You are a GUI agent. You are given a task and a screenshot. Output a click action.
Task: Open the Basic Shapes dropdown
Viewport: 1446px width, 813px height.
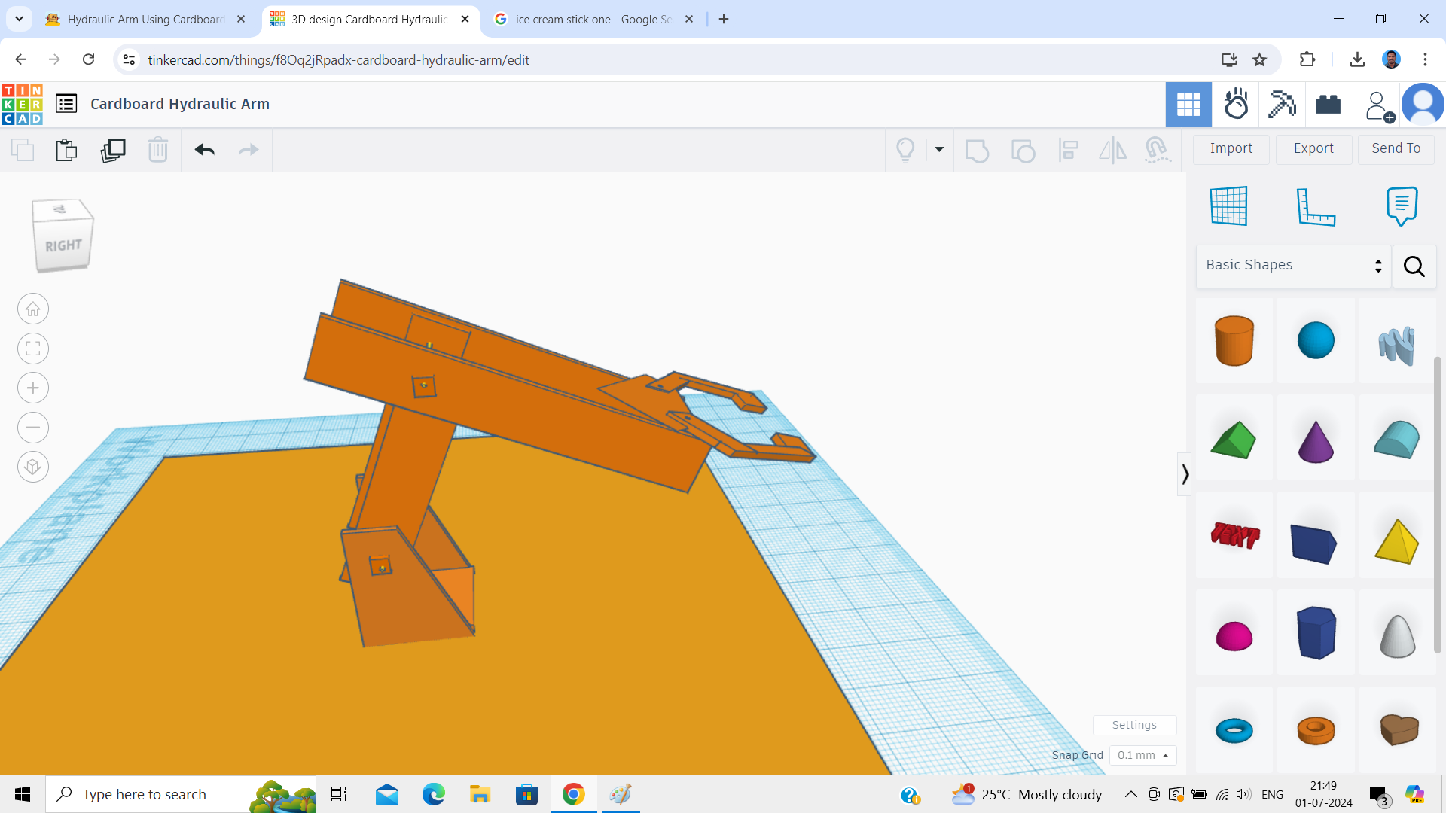pos(1293,266)
